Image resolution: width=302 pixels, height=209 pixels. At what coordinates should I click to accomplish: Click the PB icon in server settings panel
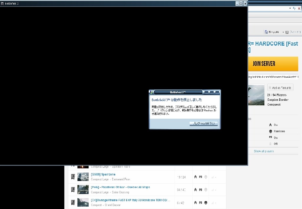coord(270,137)
